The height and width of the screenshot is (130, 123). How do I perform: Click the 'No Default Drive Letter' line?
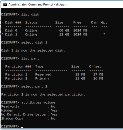(29, 114)
